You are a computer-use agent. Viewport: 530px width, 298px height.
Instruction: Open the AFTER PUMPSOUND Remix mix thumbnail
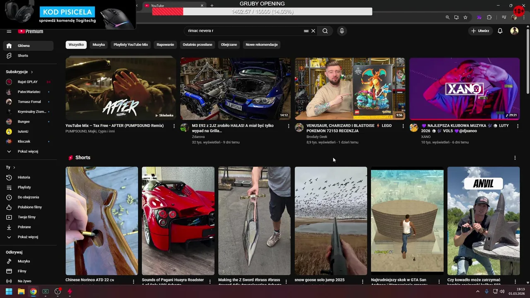tap(120, 89)
